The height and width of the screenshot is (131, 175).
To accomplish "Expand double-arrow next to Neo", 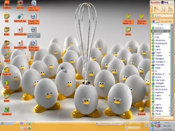I will (170, 37).
